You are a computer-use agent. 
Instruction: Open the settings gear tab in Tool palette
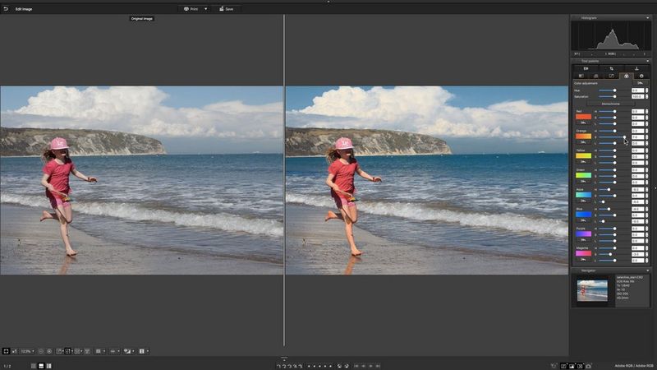pos(641,76)
